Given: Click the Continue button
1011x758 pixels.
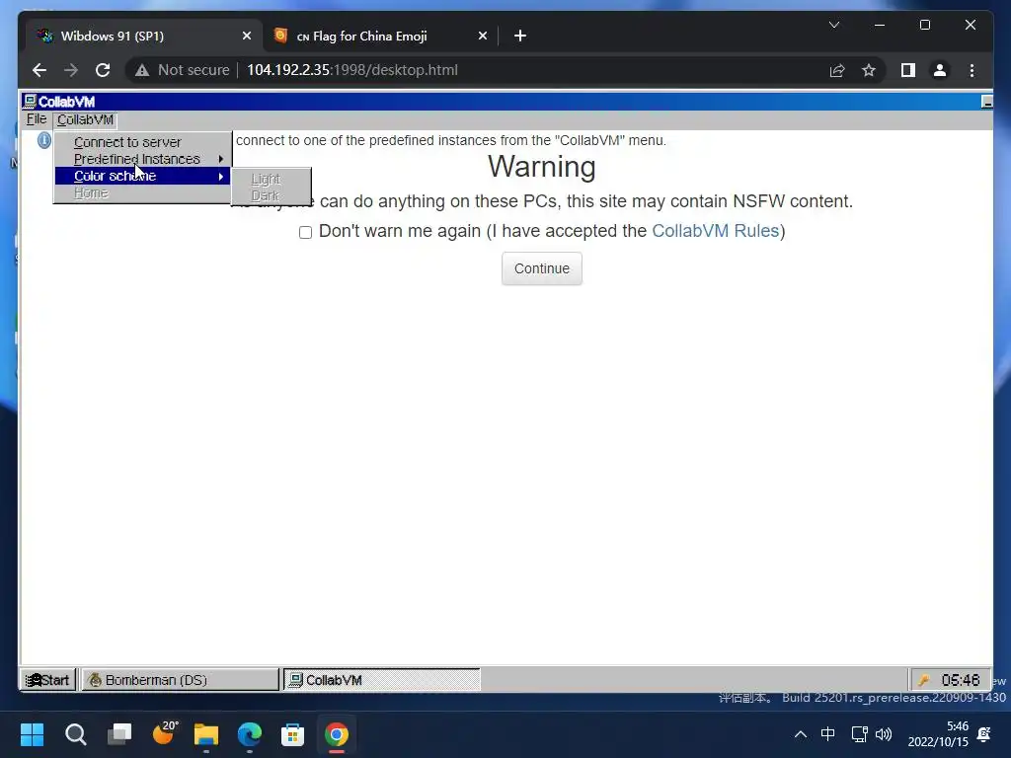Looking at the screenshot, I should pyautogui.click(x=542, y=268).
